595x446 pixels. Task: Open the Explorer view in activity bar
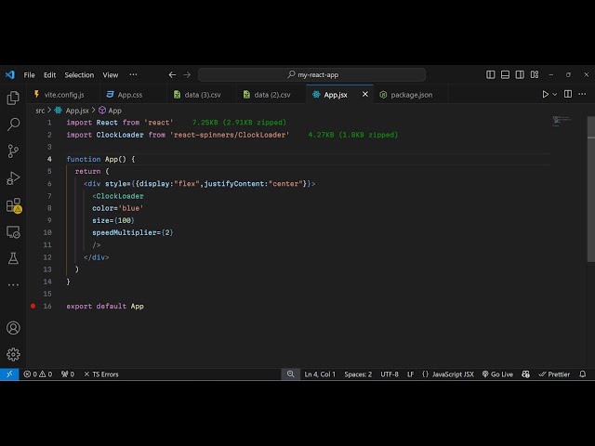[13, 98]
